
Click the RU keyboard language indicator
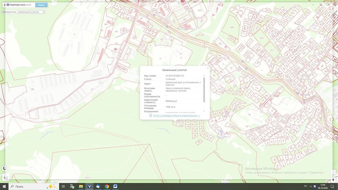(306, 186)
